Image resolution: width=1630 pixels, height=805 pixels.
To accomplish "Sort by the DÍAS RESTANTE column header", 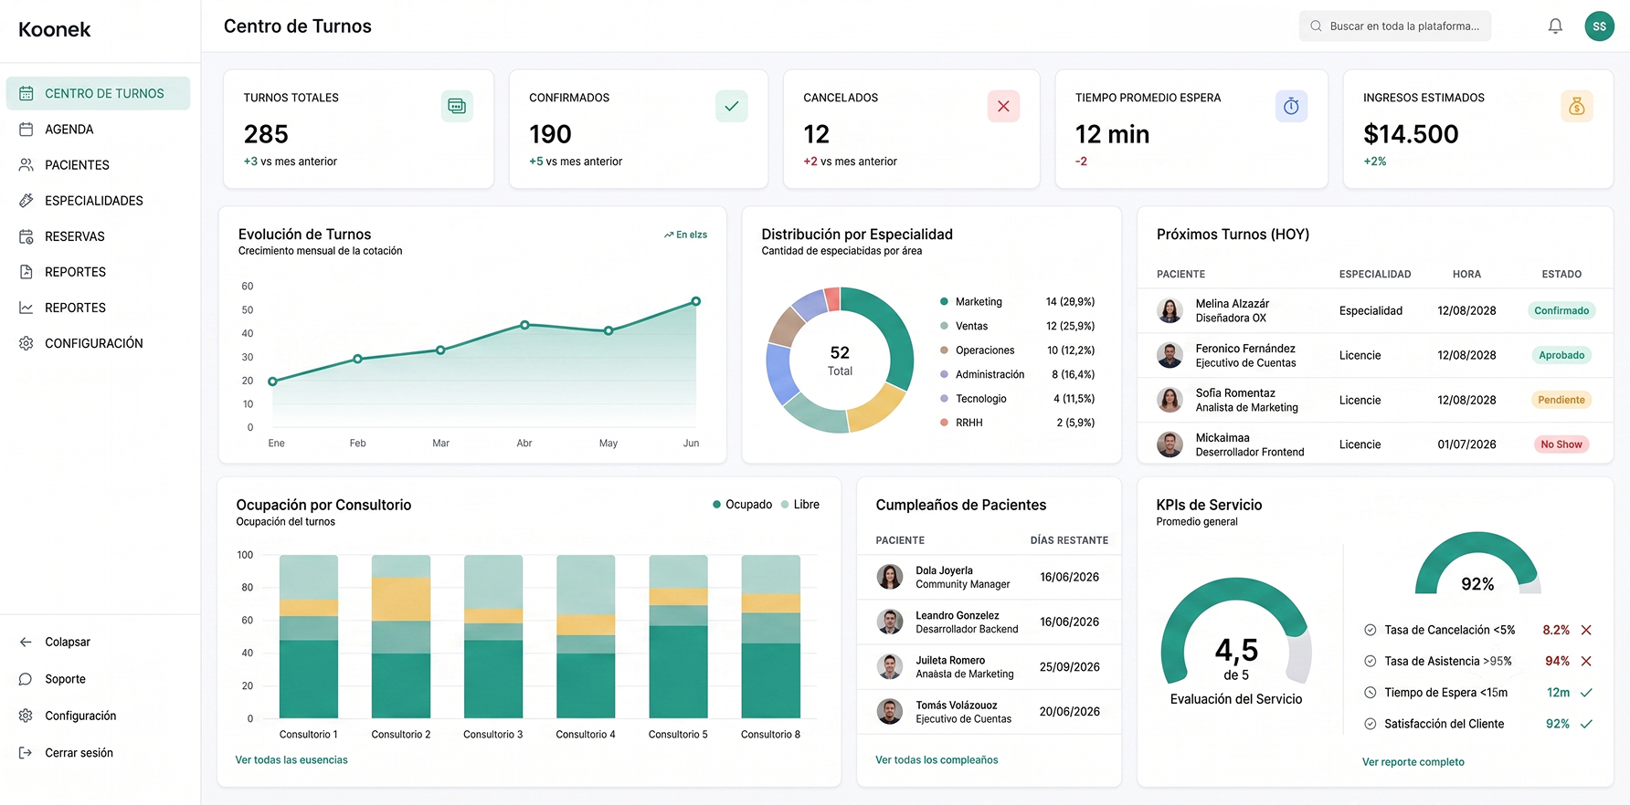I will coord(1069,540).
